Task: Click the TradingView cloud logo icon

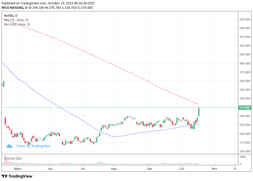Action: point(9,146)
